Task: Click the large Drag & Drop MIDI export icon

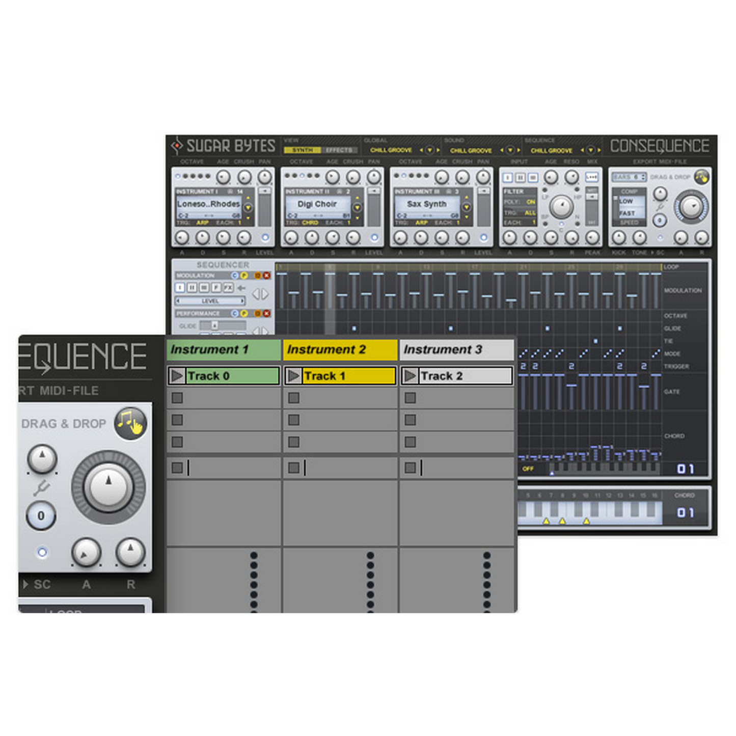Action: click(x=130, y=422)
